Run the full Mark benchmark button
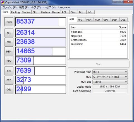Screen dimensions: 134x122 (9, 22)
